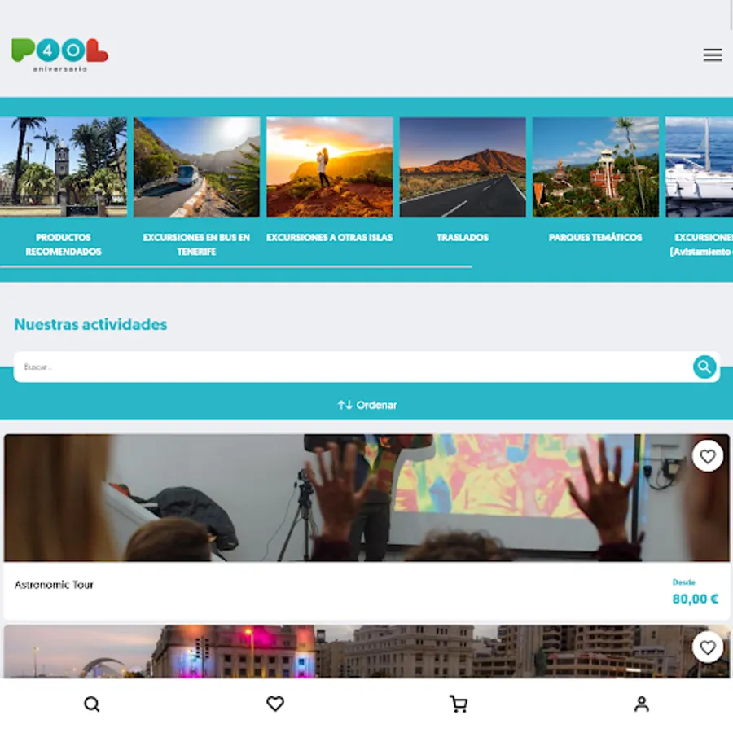This screenshot has height=733, width=733.
Task: Select Parques Temáticos category
Action: coord(595,238)
